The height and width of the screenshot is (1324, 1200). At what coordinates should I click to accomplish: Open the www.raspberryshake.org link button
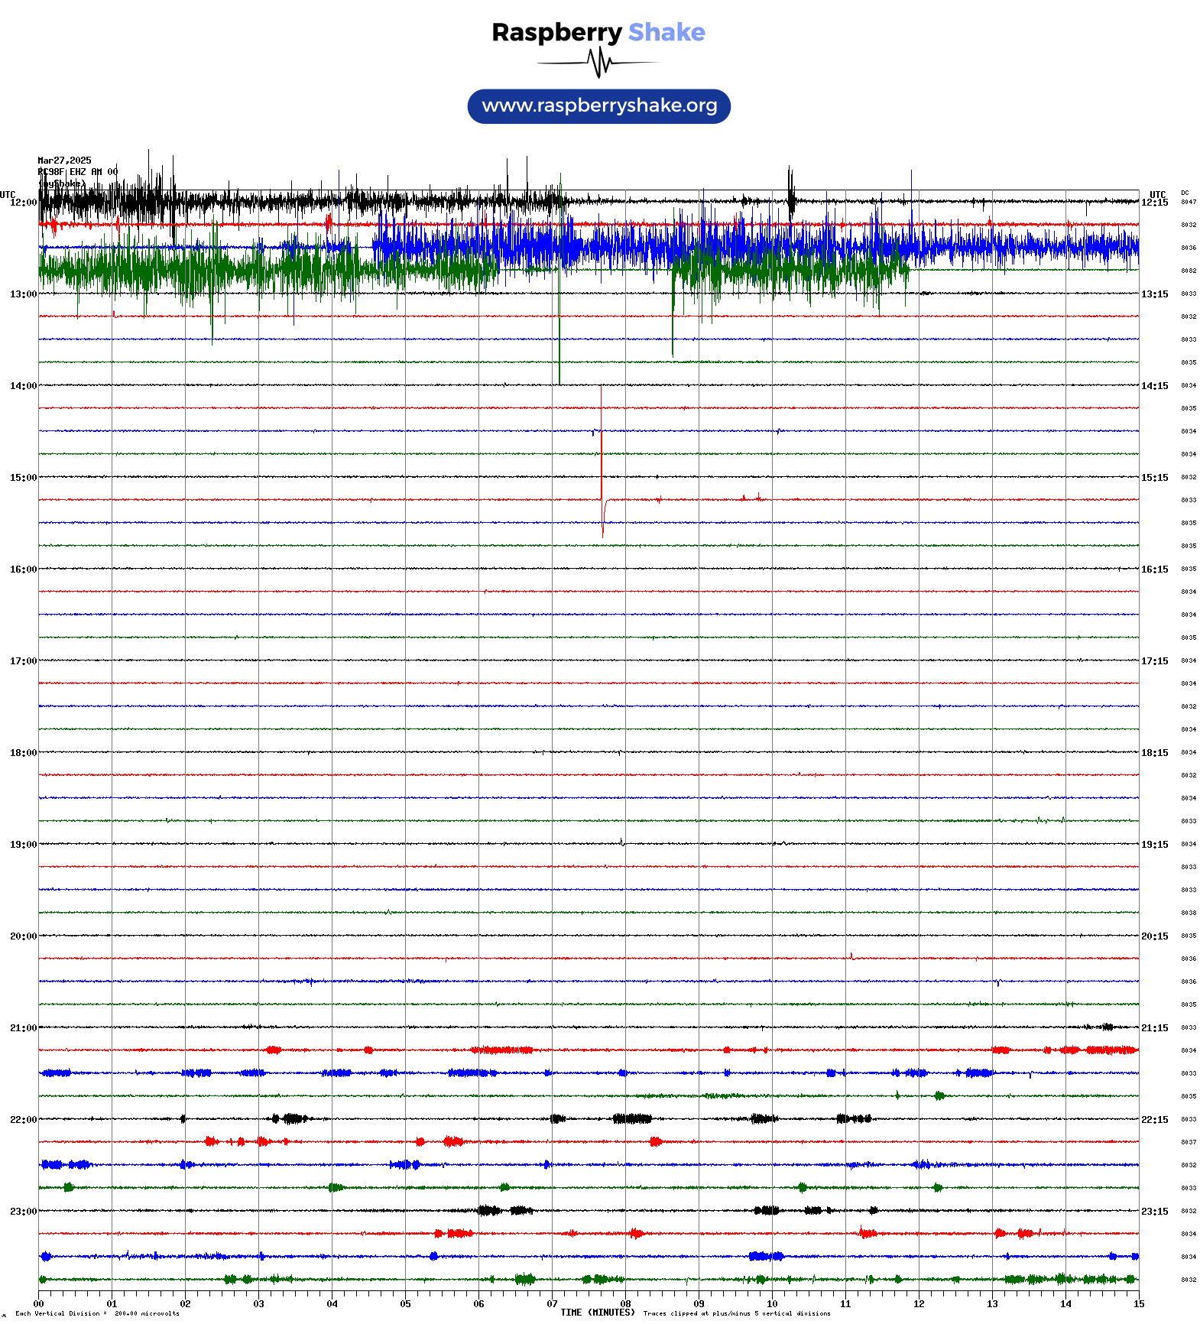tap(599, 106)
